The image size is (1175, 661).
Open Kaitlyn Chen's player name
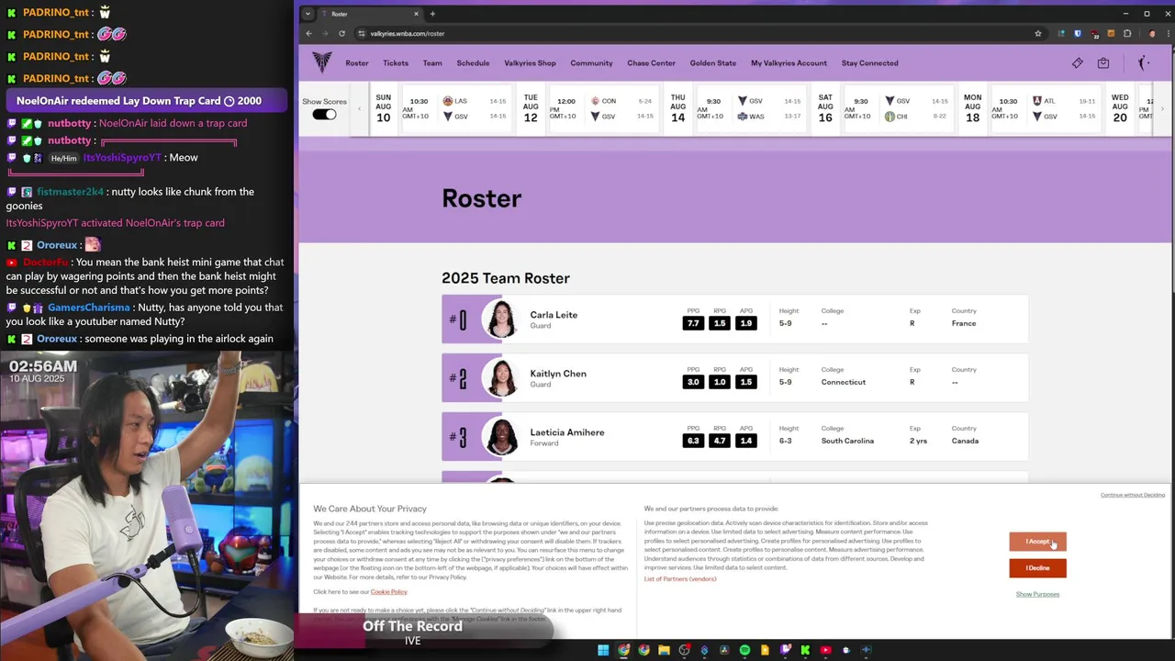pos(558,374)
